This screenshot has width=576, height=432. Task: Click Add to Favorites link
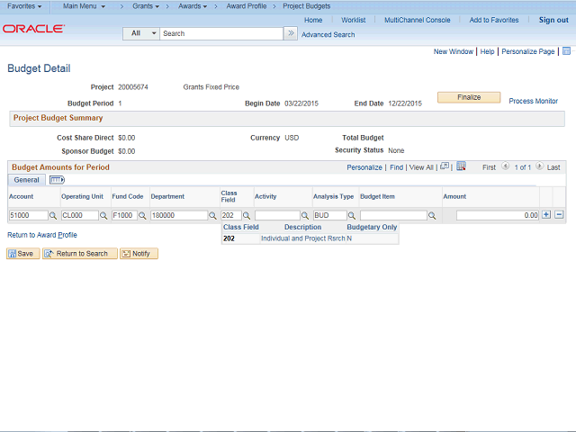[494, 20]
